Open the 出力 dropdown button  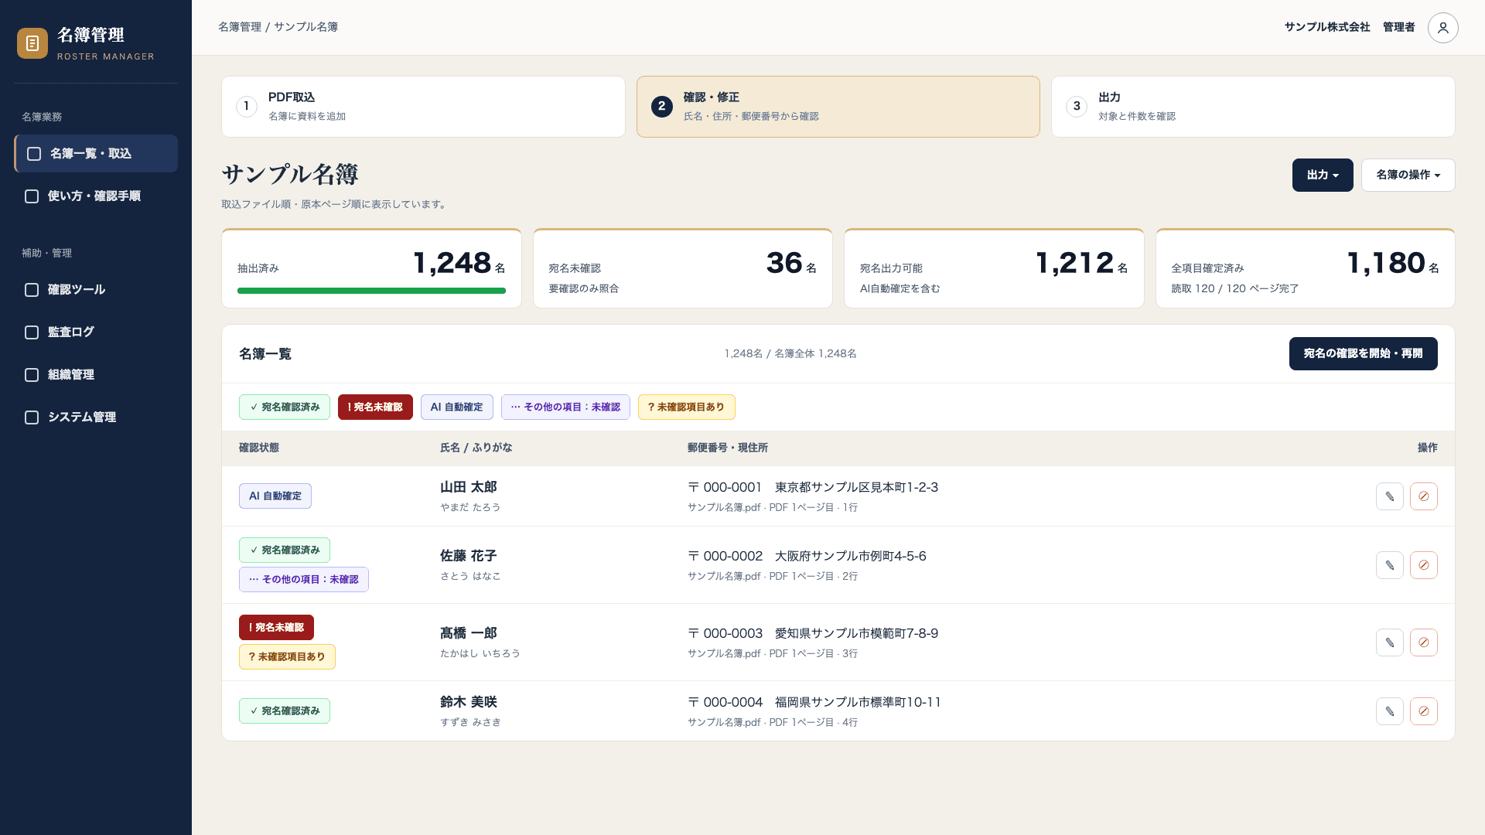(x=1323, y=175)
